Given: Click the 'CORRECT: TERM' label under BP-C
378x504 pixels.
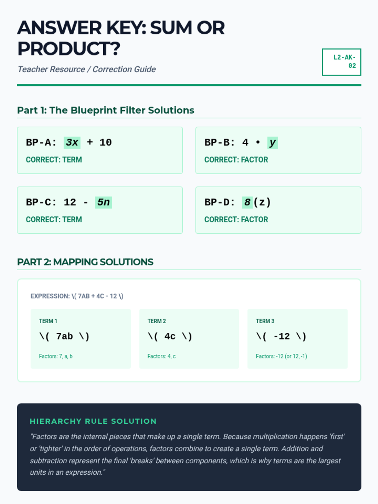Looking at the screenshot, I should click(54, 220).
